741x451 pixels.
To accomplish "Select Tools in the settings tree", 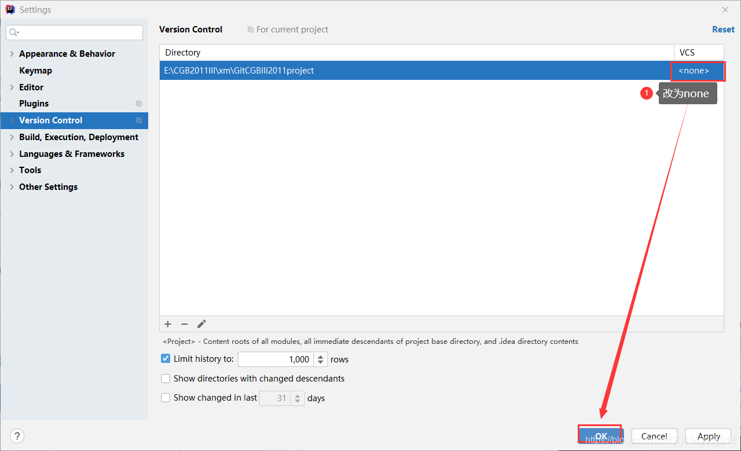I will pos(30,170).
